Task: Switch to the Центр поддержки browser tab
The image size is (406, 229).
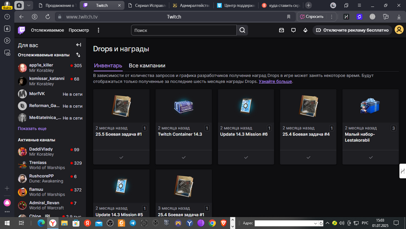Action: (x=236, y=5)
